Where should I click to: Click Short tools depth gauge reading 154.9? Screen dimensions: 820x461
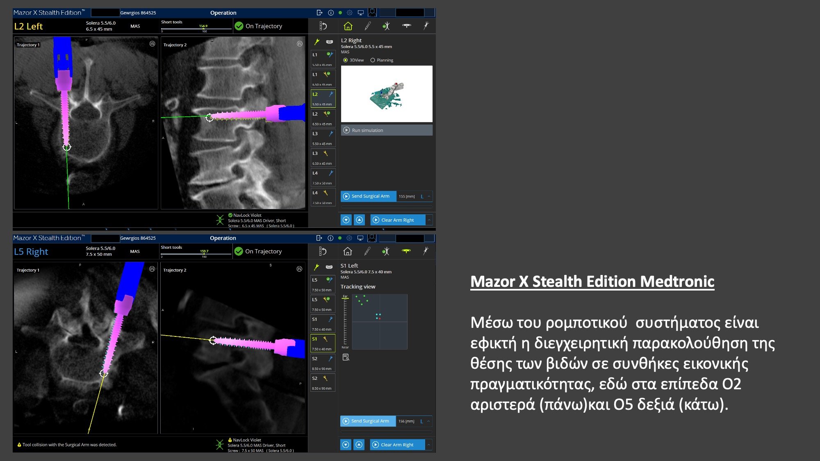(x=203, y=26)
